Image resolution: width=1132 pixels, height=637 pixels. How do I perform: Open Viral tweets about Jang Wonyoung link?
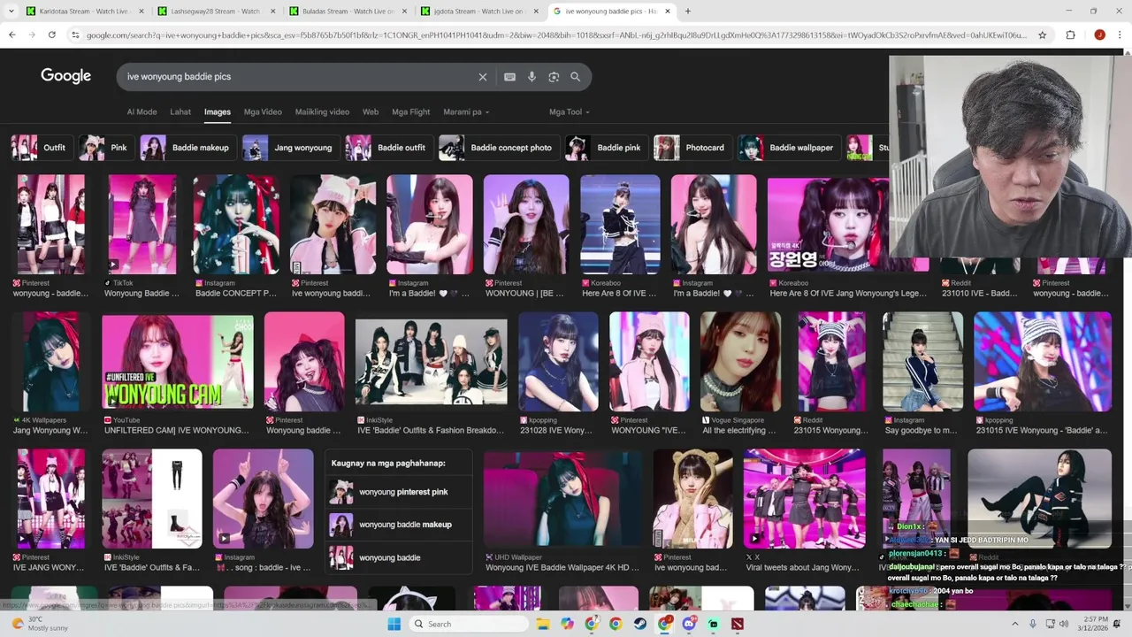pyautogui.click(x=802, y=568)
